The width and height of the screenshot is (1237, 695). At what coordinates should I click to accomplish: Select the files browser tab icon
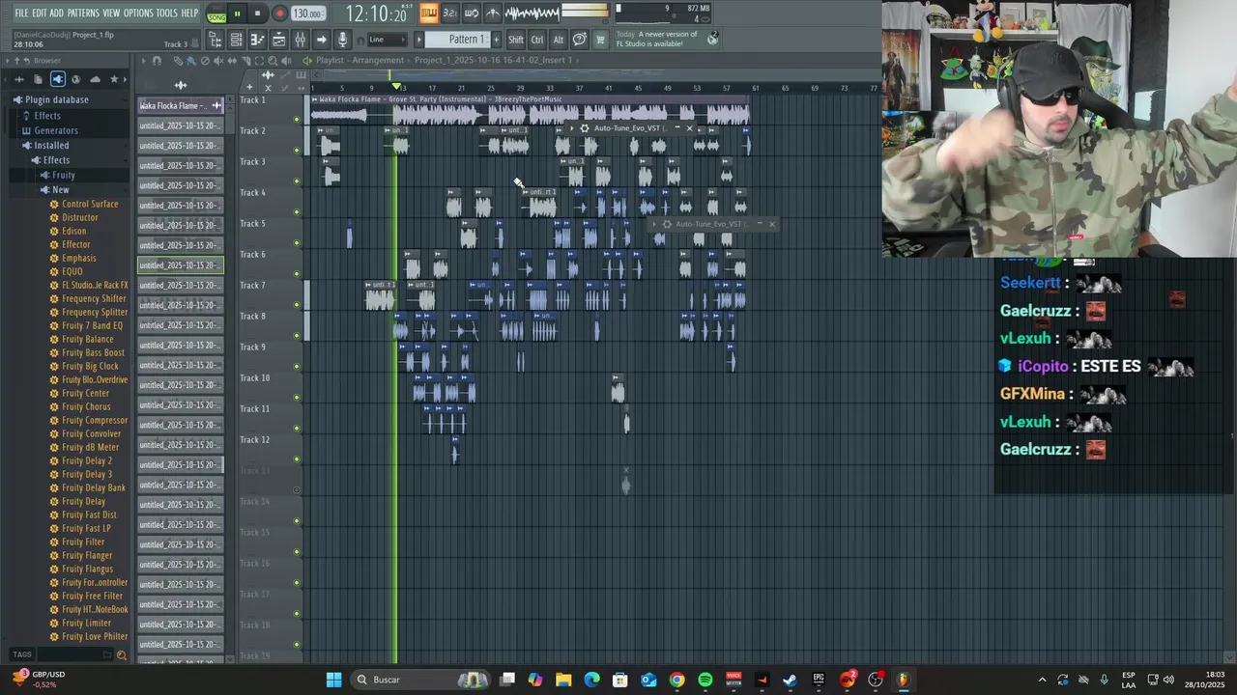pyautogui.click(x=38, y=79)
